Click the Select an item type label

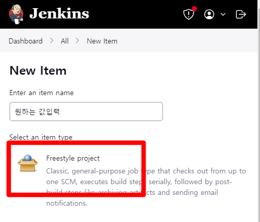(41, 137)
